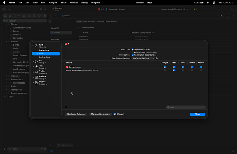237x154 pixels.
Task: Select the Manual Order radio button
Action: click(133, 52)
